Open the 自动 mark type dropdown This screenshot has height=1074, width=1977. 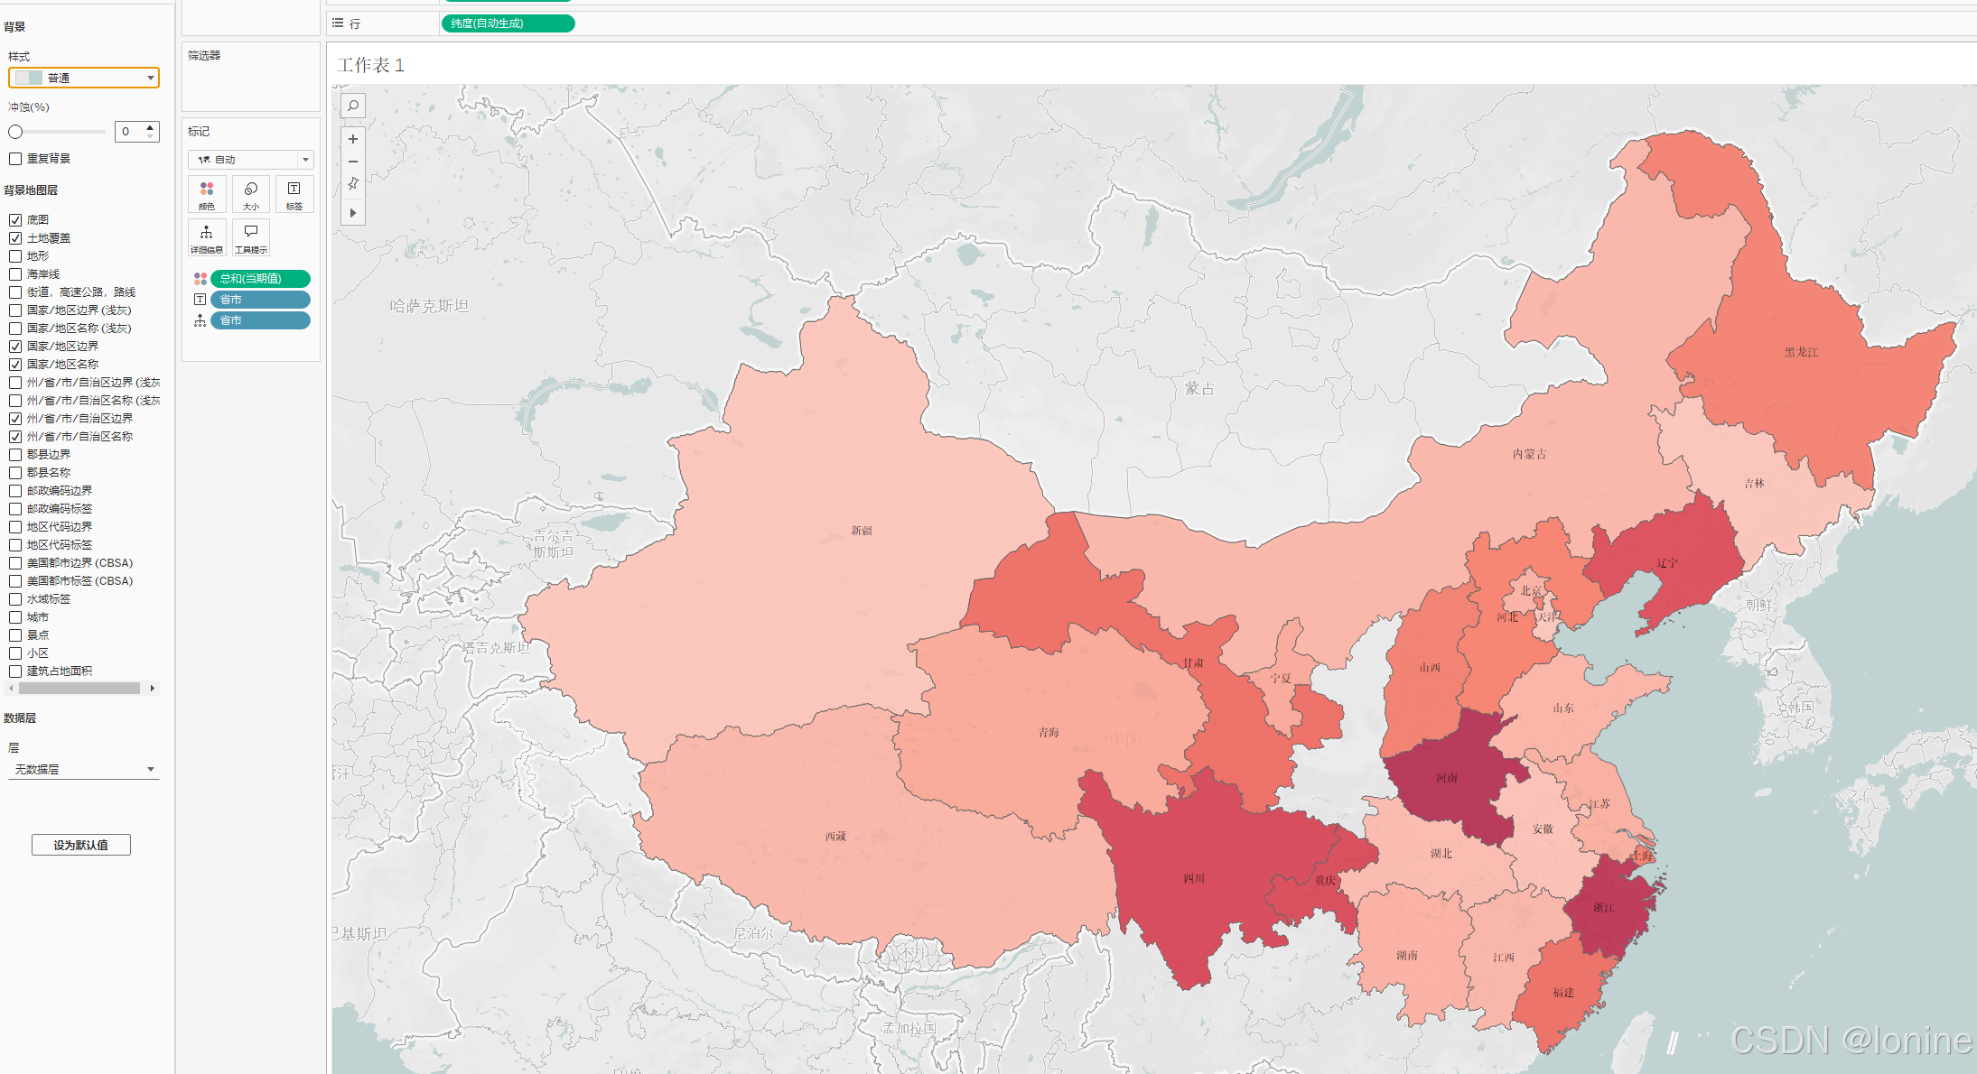click(x=250, y=160)
